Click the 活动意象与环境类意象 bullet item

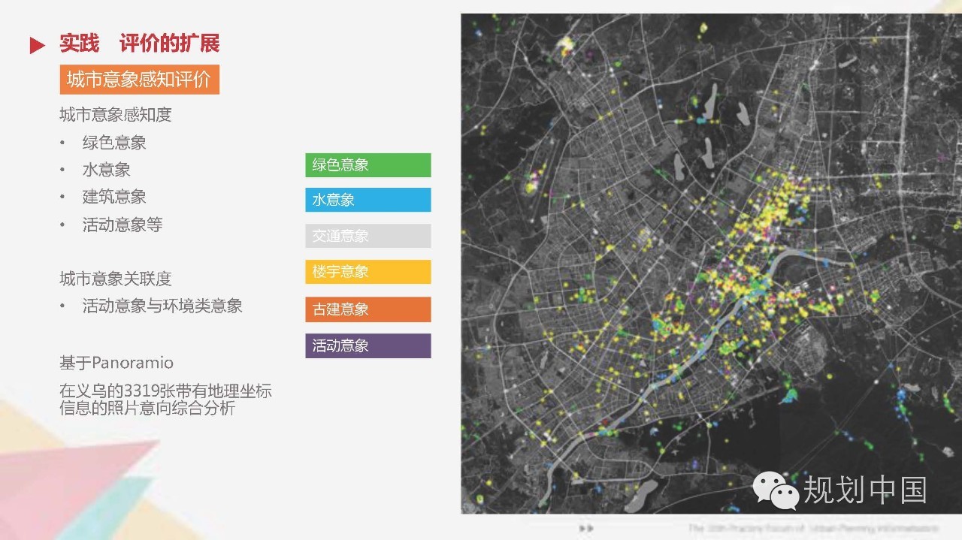click(162, 306)
